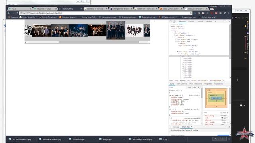Open the 2.jpg download item menu arrow
This screenshot has height=143, width=255.
pyautogui.click(x=184, y=139)
